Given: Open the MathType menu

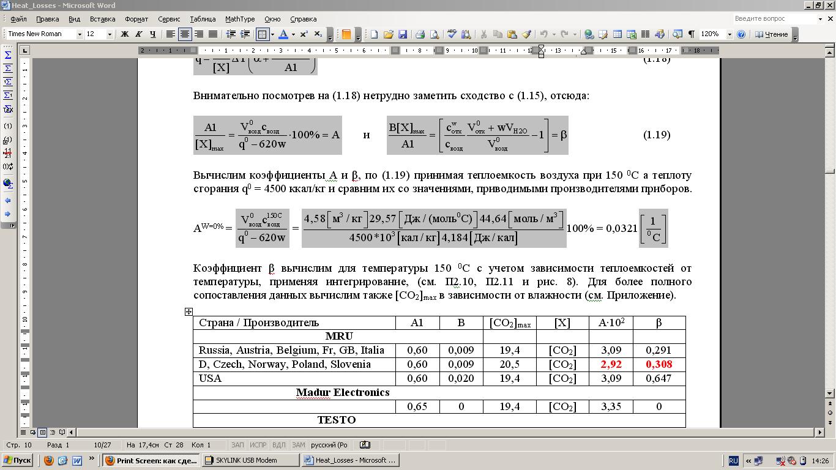Looking at the screenshot, I should coord(240,19).
